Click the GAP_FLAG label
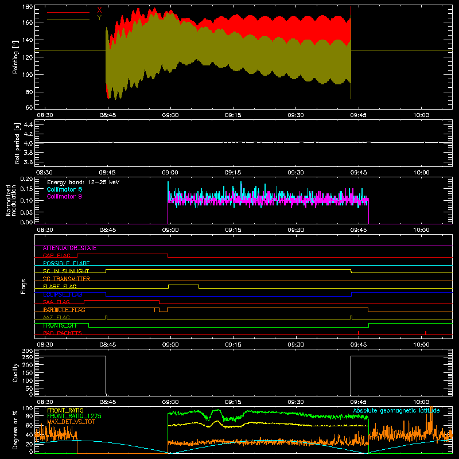Screen dimensions: 459x459 (x=56, y=255)
